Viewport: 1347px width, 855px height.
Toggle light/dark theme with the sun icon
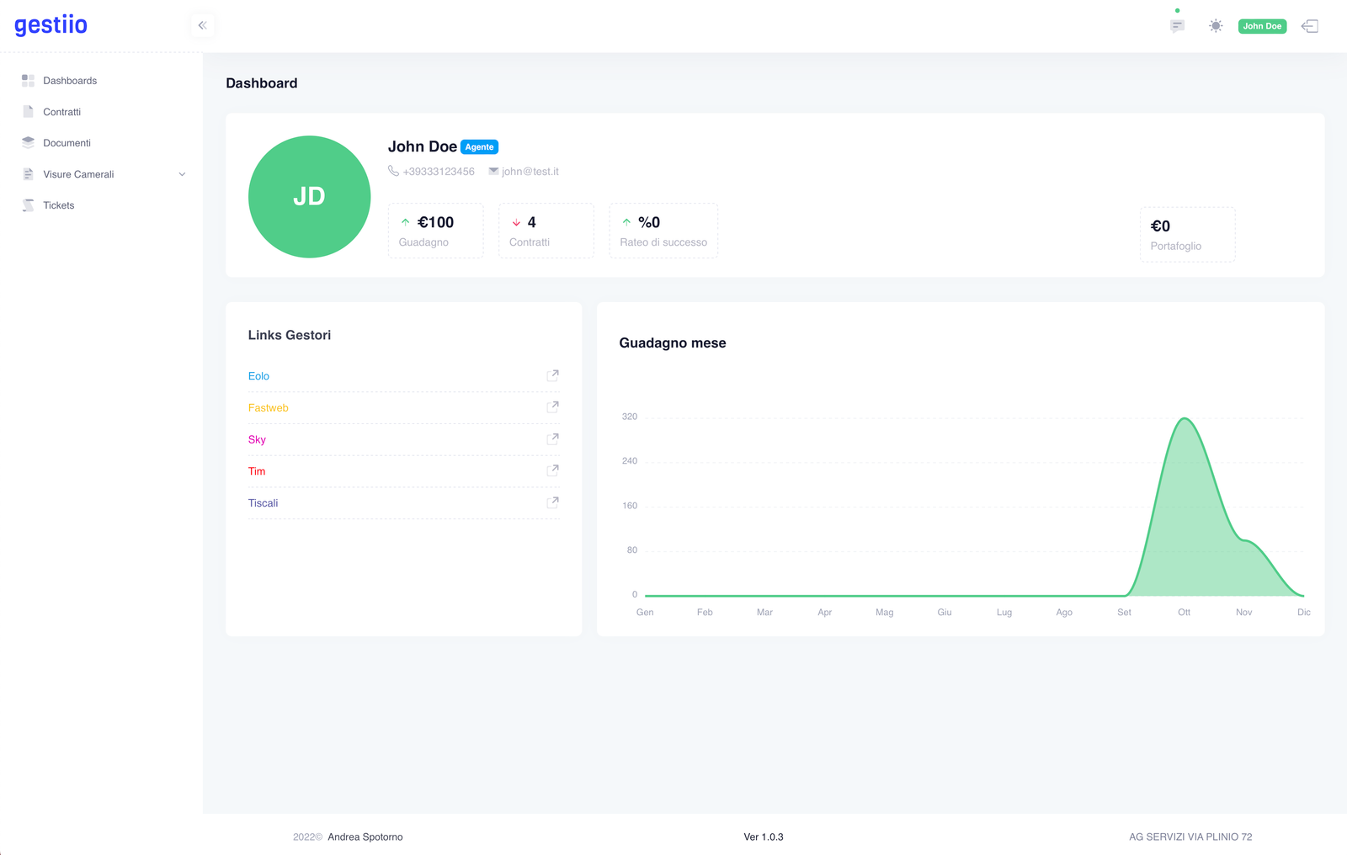[1216, 26]
